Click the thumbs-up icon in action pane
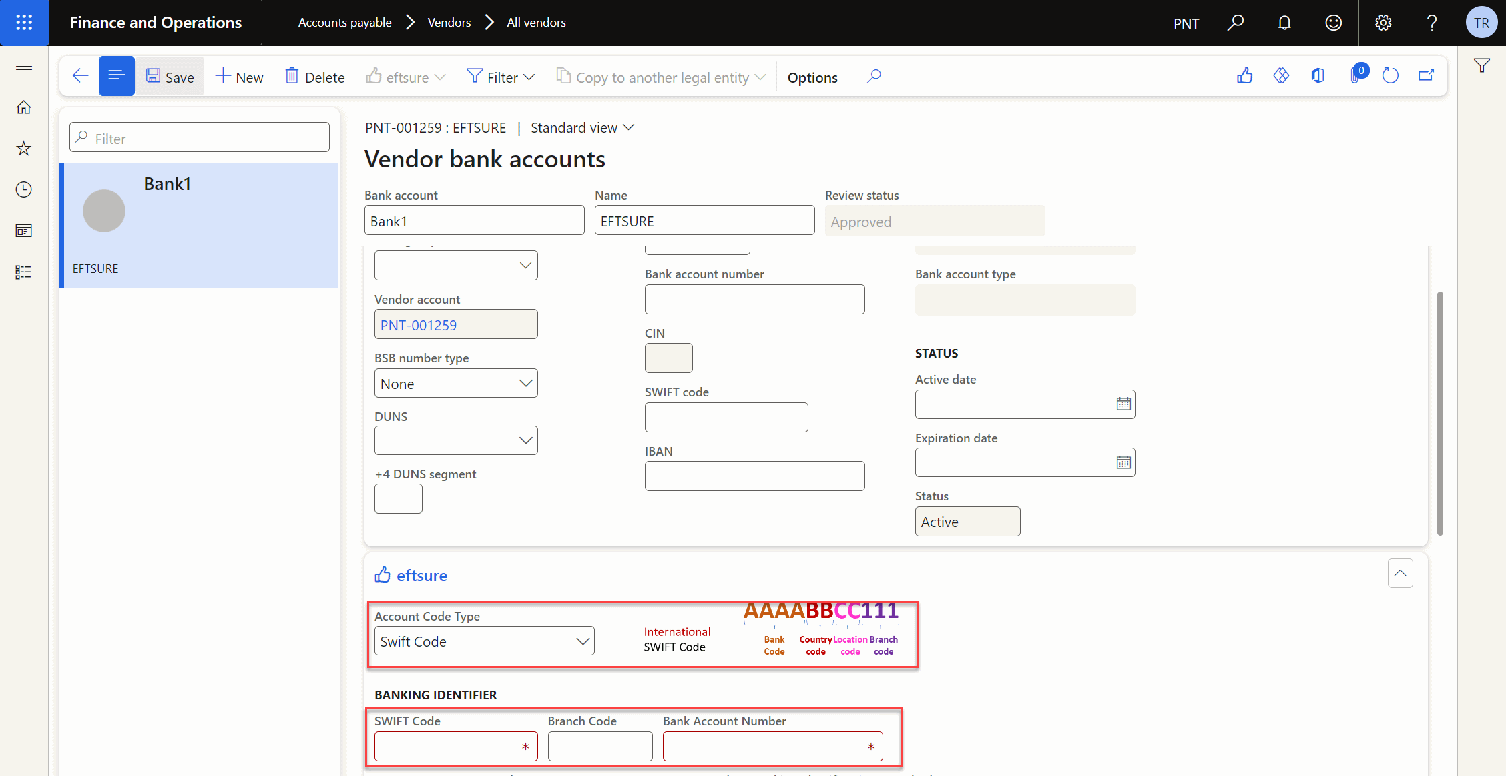Image resolution: width=1506 pixels, height=776 pixels. click(x=1245, y=76)
